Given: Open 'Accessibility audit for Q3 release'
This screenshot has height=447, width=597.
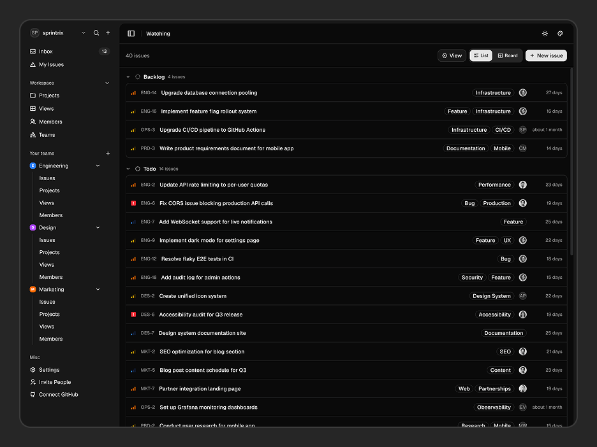Looking at the screenshot, I should (201, 315).
